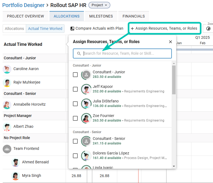The image size is (213, 183).
Task: Click Rajiv Muhkerjee's avatar
Action: point(7,83)
